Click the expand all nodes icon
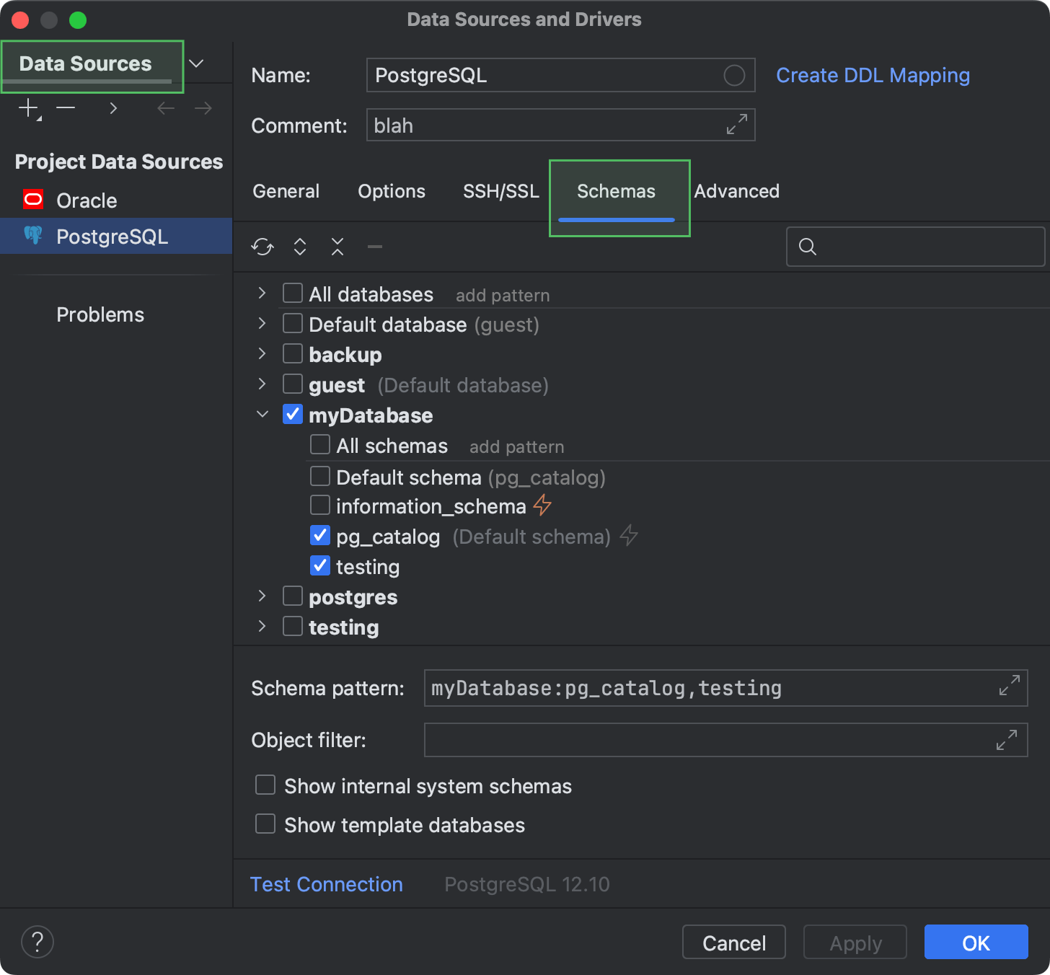 click(299, 247)
